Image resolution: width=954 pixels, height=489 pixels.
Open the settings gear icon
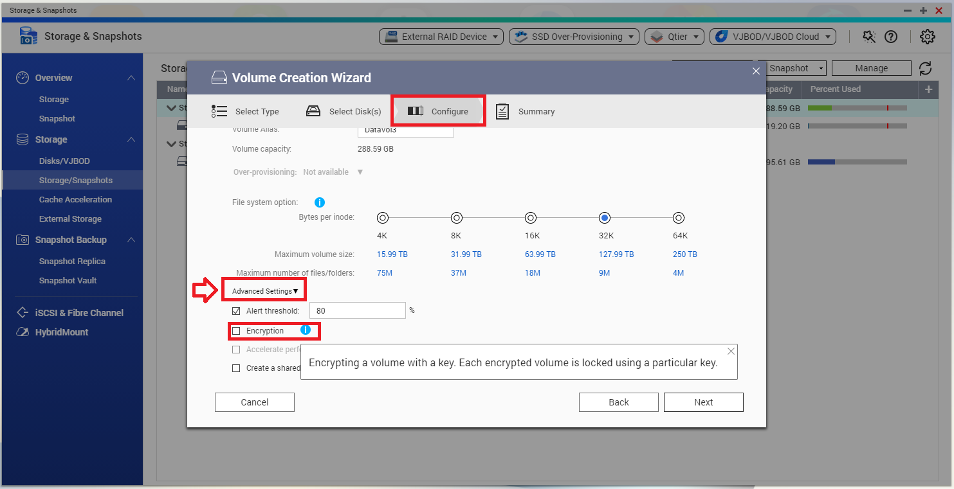[x=927, y=37]
